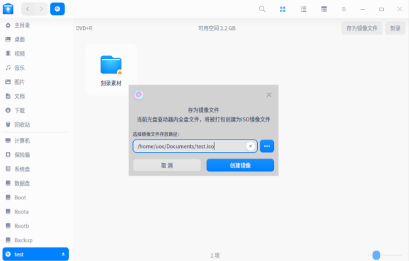Open the hamburger main menu
The height and width of the screenshot is (261, 409).
tap(344, 9)
